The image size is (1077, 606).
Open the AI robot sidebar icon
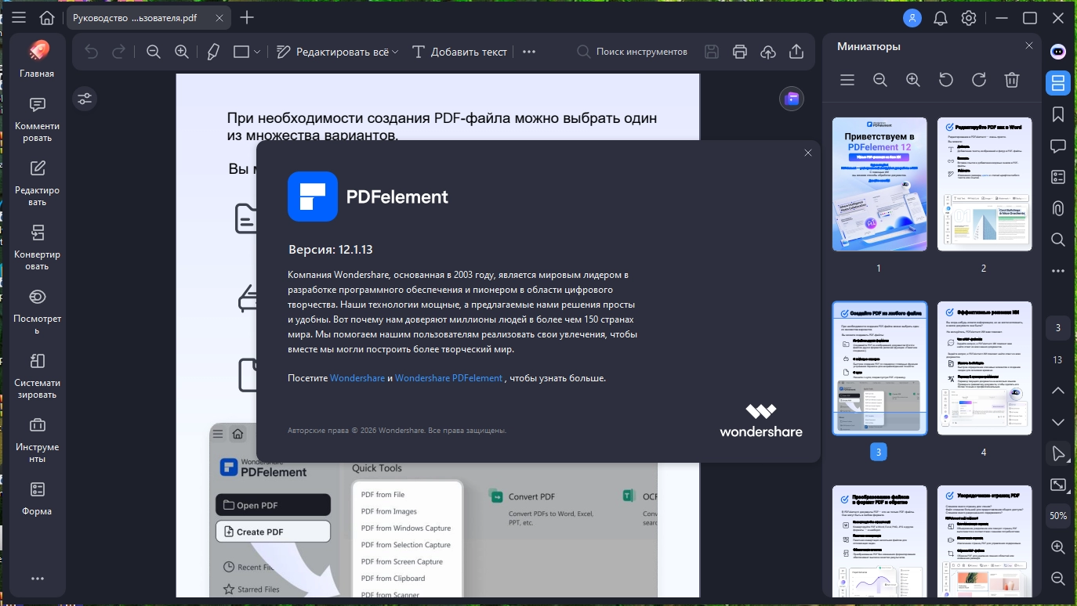click(1058, 52)
